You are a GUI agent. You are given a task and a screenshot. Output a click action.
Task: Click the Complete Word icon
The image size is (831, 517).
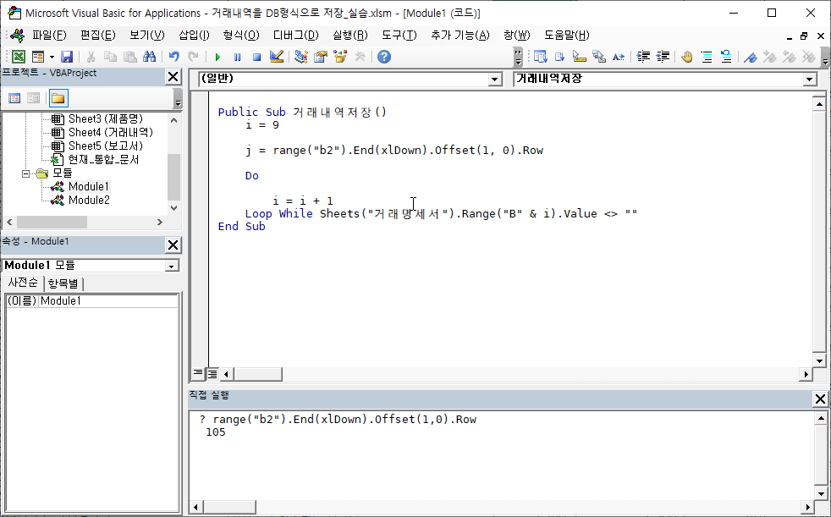tap(619, 57)
